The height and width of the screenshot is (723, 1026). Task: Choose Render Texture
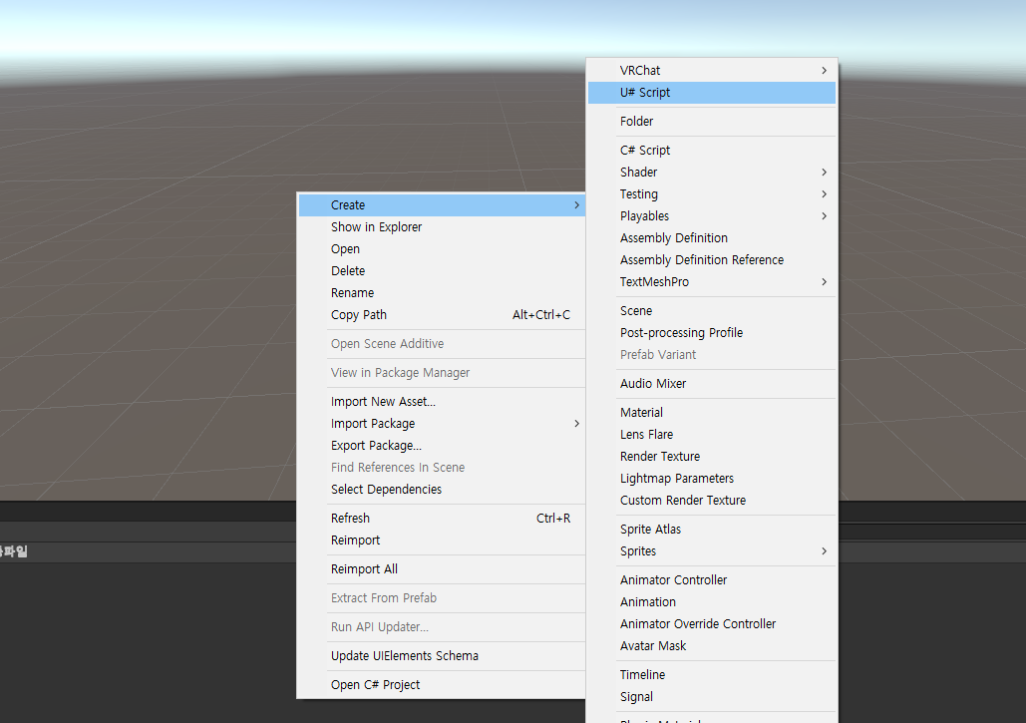pyautogui.click(x=712, y=456)
